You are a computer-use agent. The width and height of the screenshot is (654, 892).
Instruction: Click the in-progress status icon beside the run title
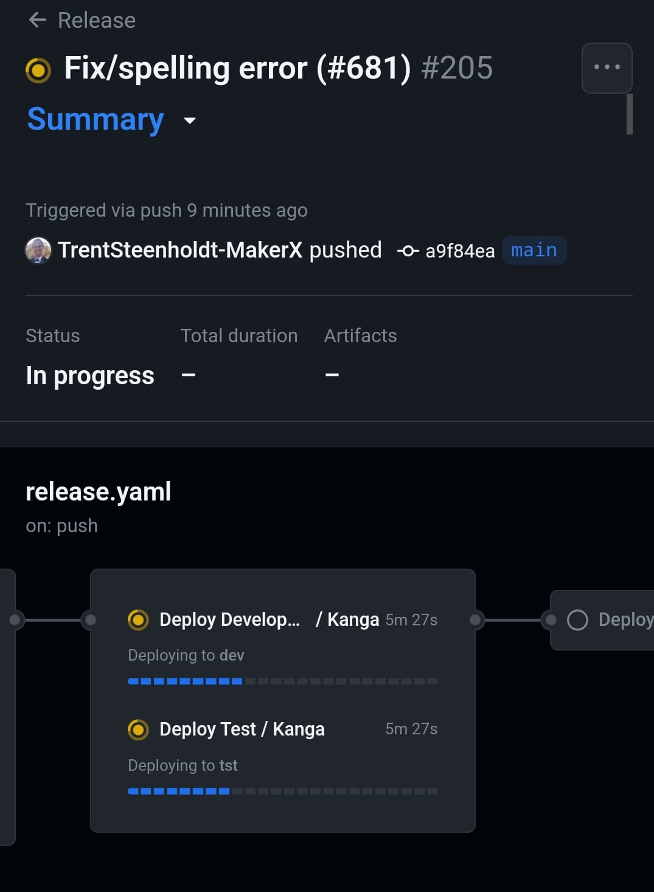coord(38,69)
